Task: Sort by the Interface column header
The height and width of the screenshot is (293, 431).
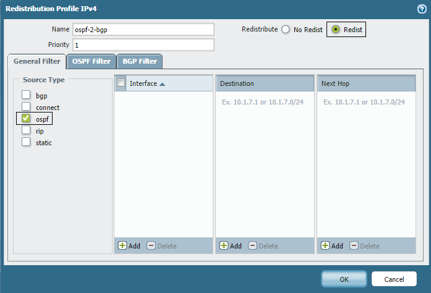Action: [x=169, y=83]
